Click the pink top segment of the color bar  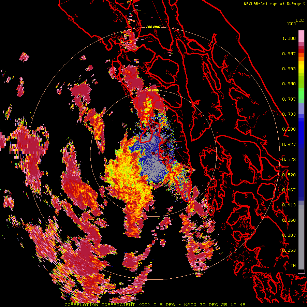(301, 36)
